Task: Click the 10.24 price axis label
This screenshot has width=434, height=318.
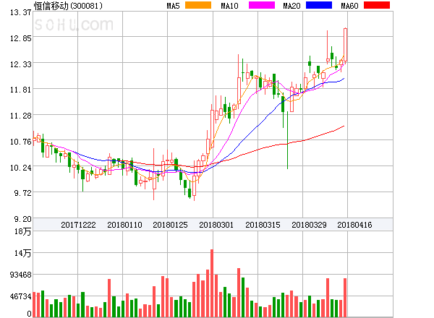Action: [x=20, y=168]
